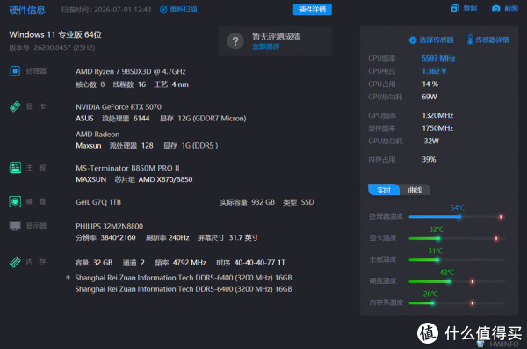Select the 显示器 monitor icon
This screenshot has height=349, width=527.
(x=15, y=226)
